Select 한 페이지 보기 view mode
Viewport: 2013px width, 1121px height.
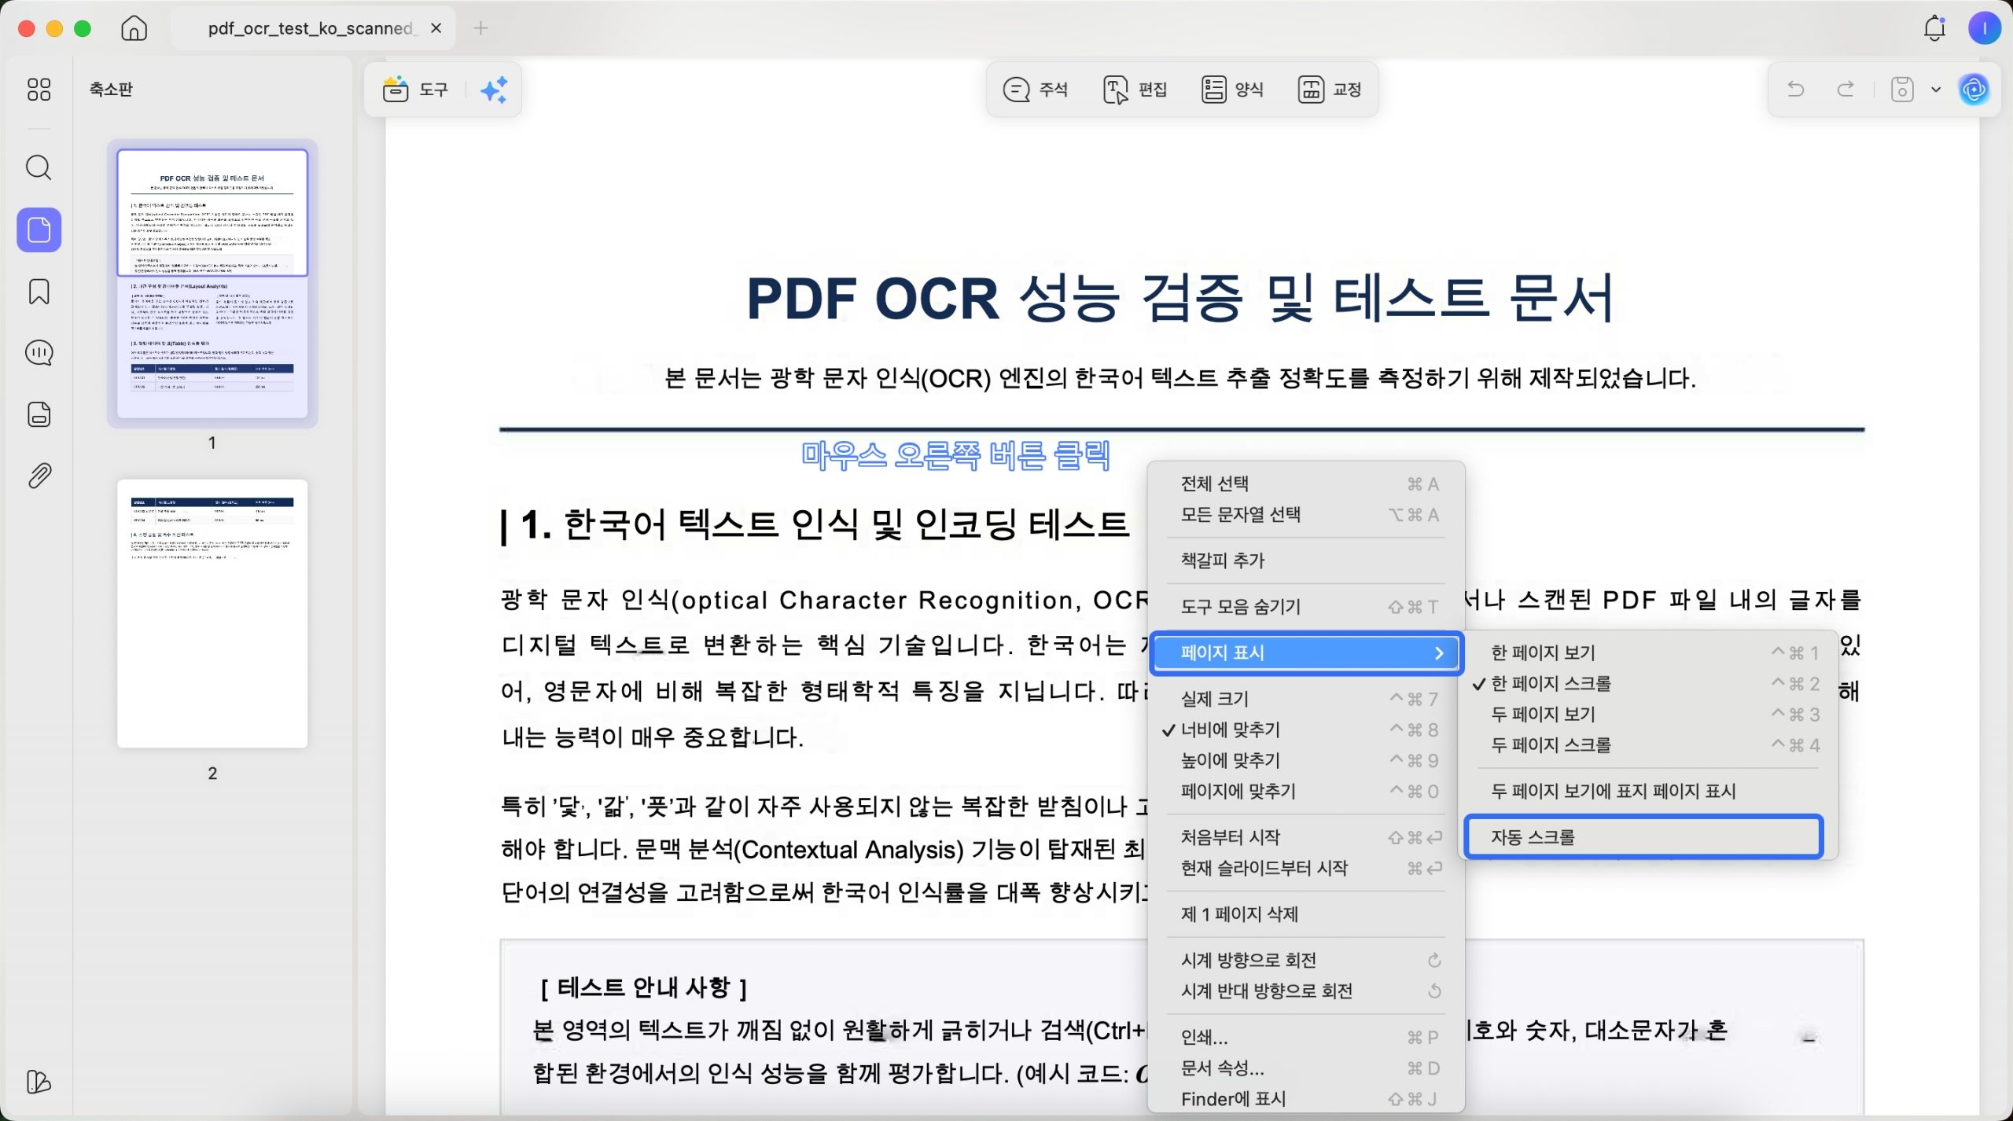[x=1647, y=653]
